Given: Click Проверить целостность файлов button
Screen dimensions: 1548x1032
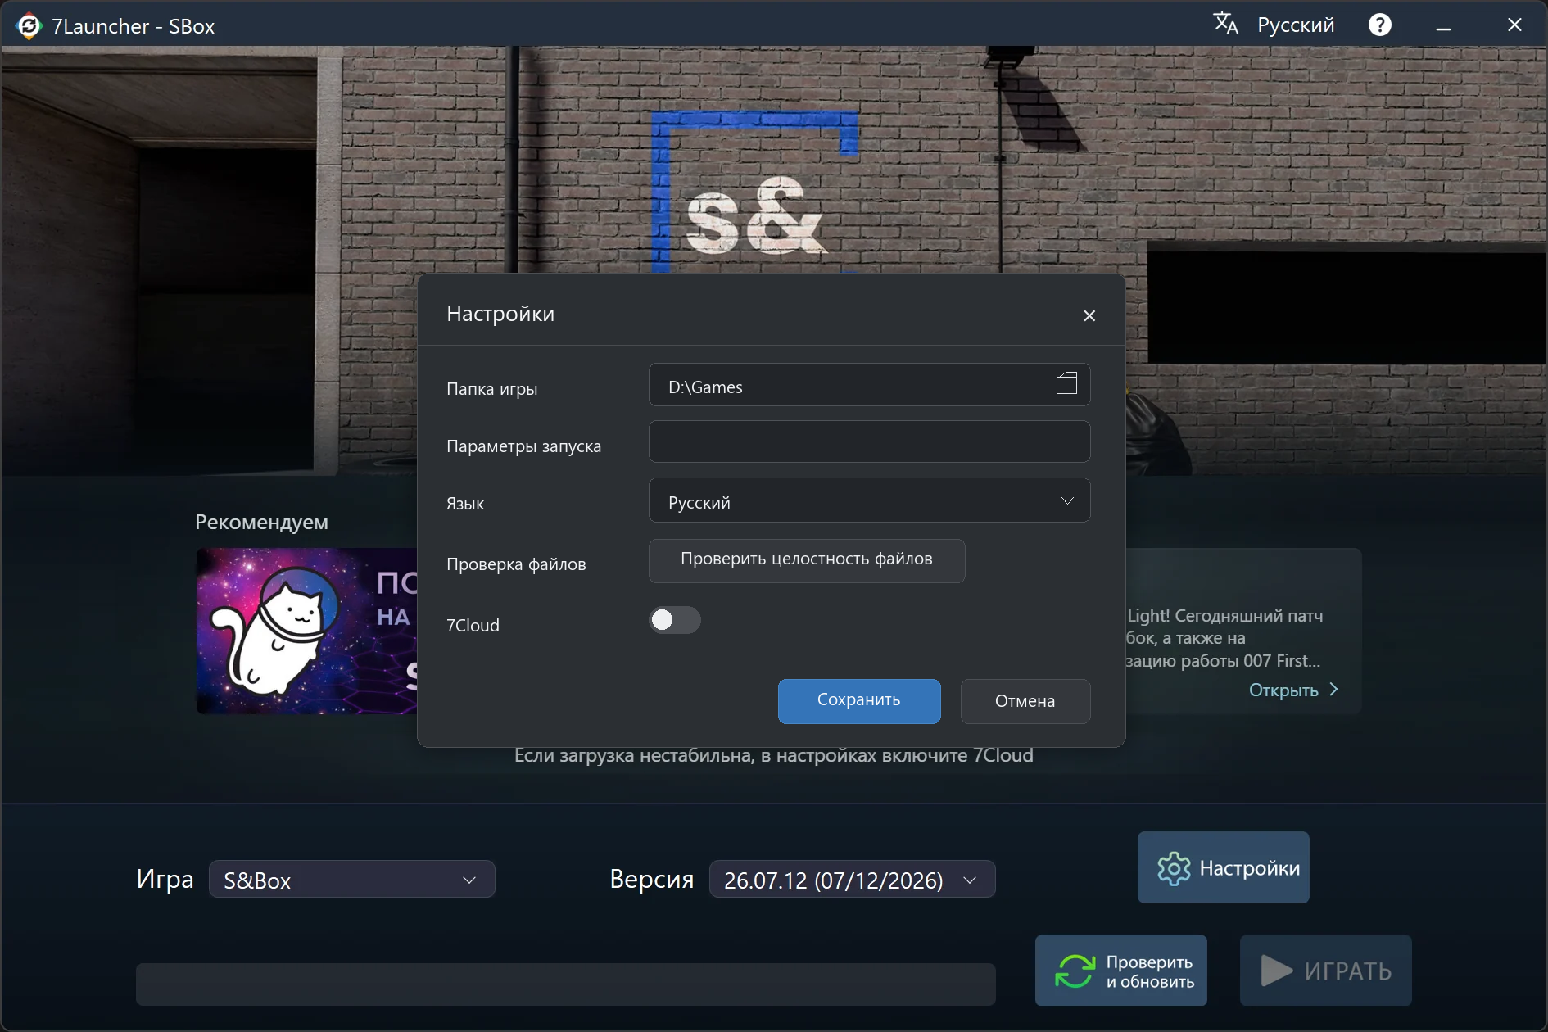Looking at the screenshot, I should [x=807, y=560].
